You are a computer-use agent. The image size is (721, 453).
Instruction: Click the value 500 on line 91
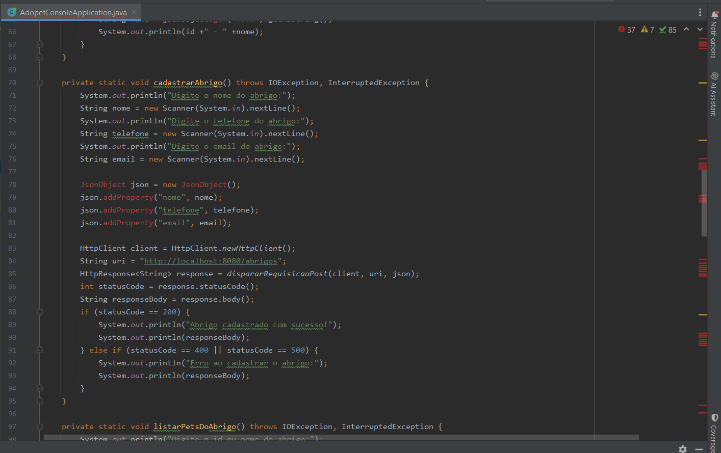tap(298, 350)
